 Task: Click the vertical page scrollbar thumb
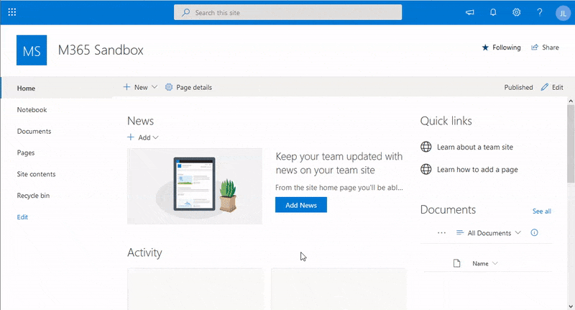coord(571,143)
